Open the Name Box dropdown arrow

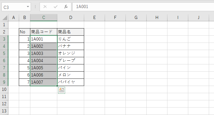pos(28,7)
